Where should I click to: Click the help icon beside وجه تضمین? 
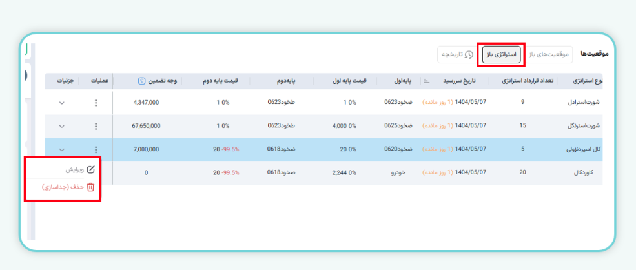tap(141, 81)
